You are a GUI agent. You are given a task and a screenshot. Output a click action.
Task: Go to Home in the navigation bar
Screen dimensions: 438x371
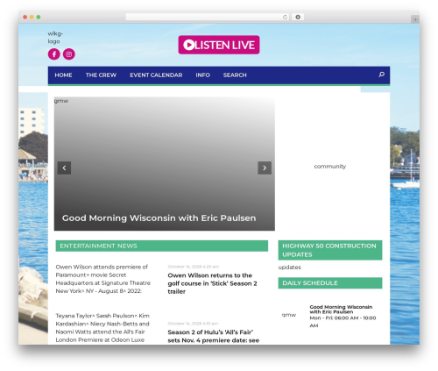(63, 75)
